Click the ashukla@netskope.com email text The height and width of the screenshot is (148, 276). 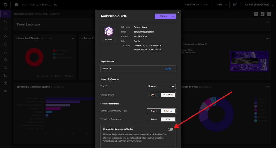144,32
